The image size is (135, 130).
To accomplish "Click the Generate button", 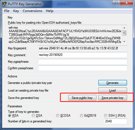I will pyautogui.click(x=113, y=83).
